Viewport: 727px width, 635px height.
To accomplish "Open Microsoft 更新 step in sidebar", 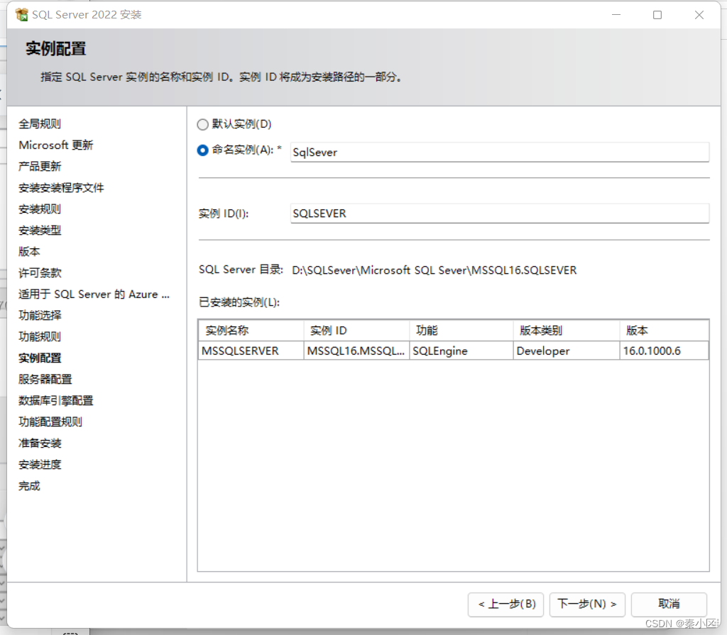I will pos(56,145).
